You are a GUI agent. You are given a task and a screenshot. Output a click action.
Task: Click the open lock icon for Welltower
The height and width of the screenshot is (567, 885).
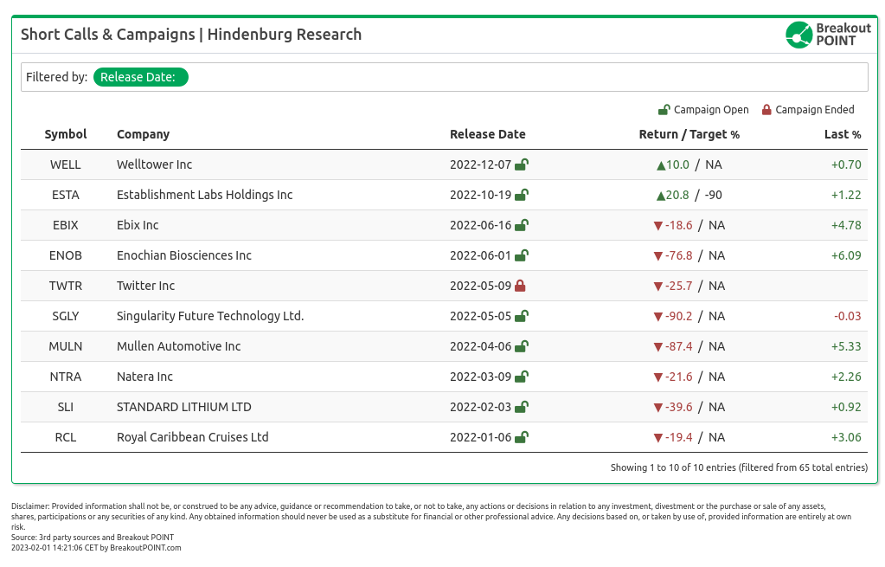[x=522, y=164]
